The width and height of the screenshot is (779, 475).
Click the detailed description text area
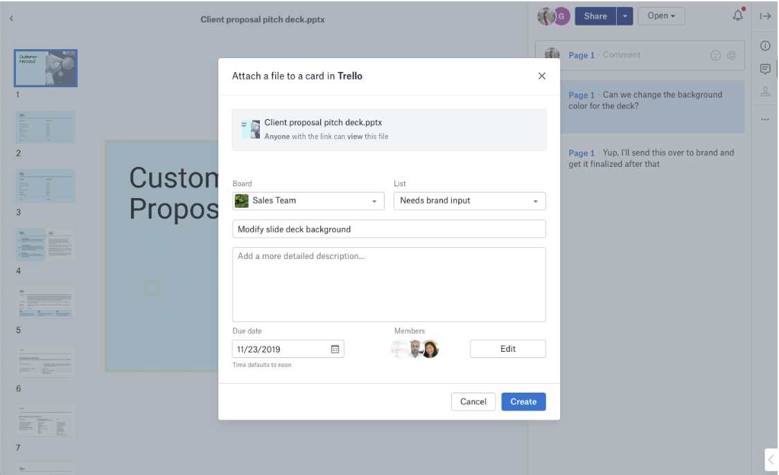[x=389, y=285]
